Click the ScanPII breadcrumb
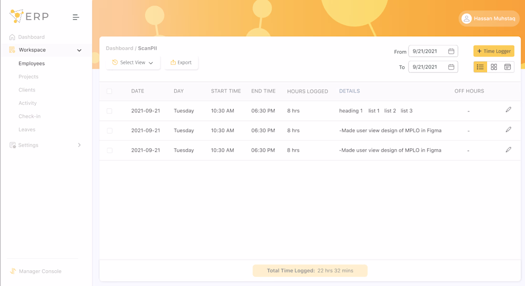 coord(147,48)
